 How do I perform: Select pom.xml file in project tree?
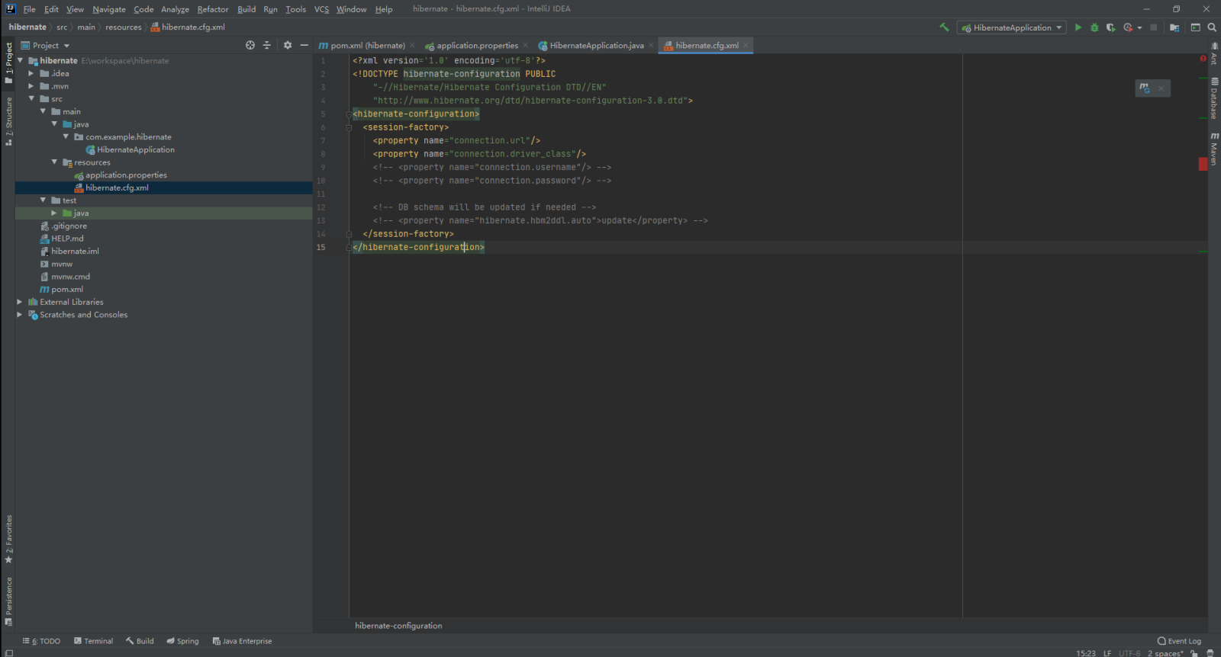click(x=67, y=290)
